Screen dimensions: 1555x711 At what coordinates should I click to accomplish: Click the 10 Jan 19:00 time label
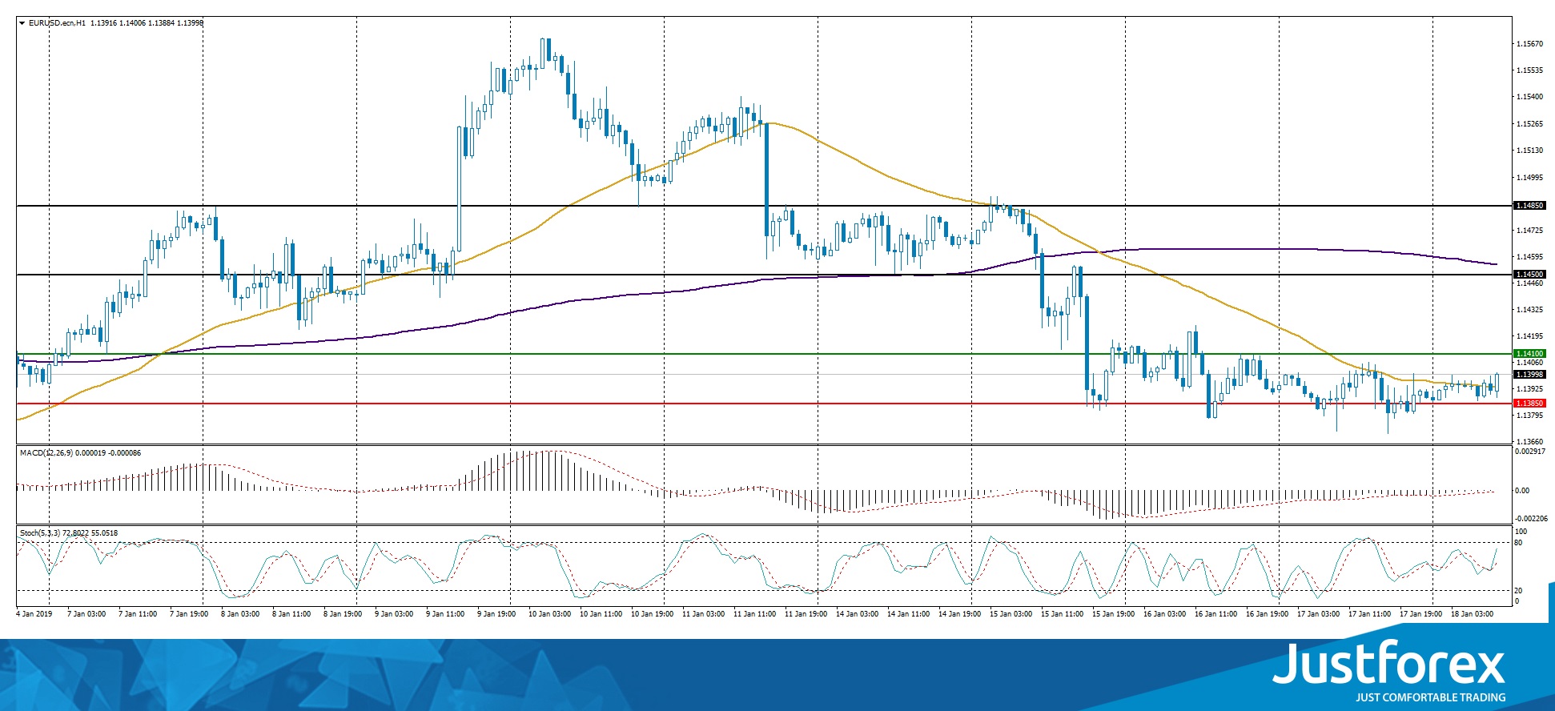[x=652, y=614]
